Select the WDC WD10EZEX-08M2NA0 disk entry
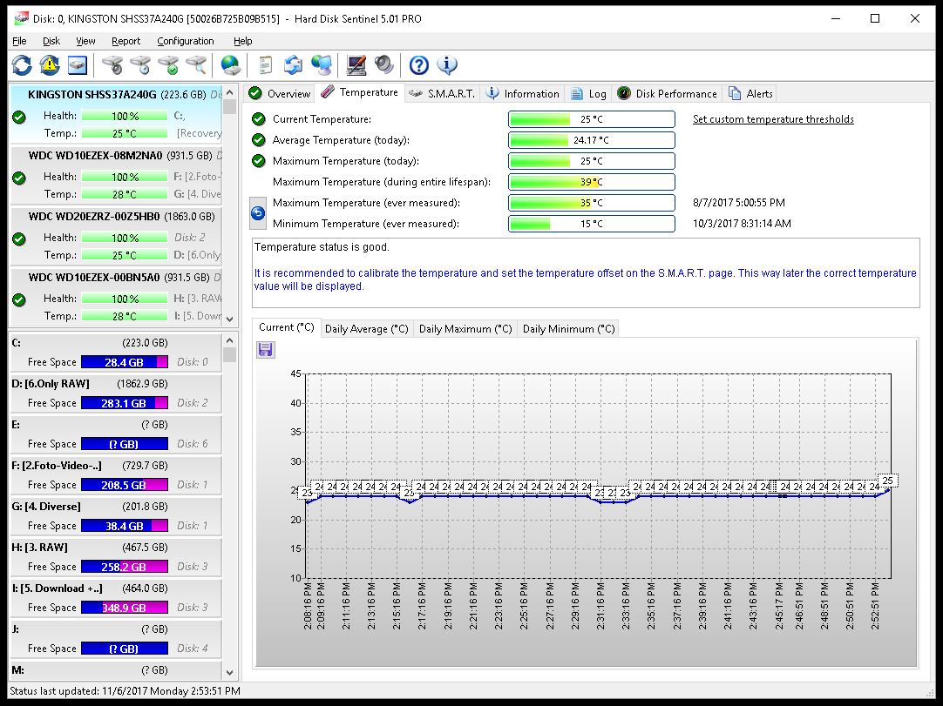The width and height of the screenshot is (943, 706). coord(116,175)
